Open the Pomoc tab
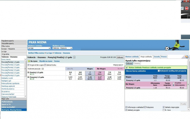This screenshot has height=119, width=190. 164,57
